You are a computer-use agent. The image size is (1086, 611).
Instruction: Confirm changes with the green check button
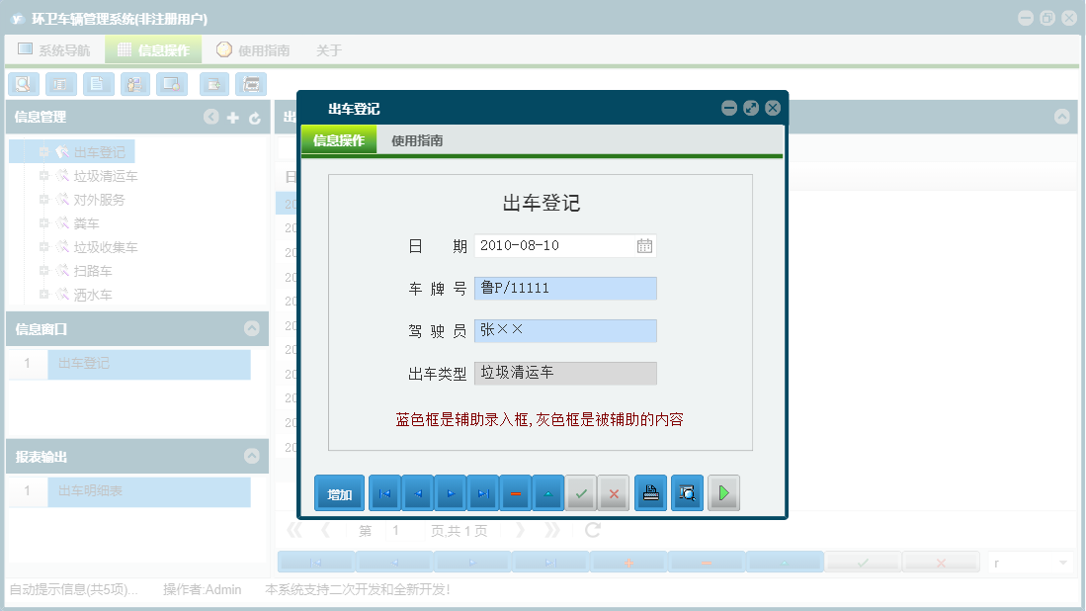pyautogui.click(x=580, y=492)
